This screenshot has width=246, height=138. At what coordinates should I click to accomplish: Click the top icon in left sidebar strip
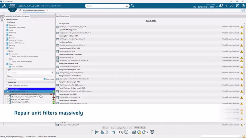click(x=2, y=17)
